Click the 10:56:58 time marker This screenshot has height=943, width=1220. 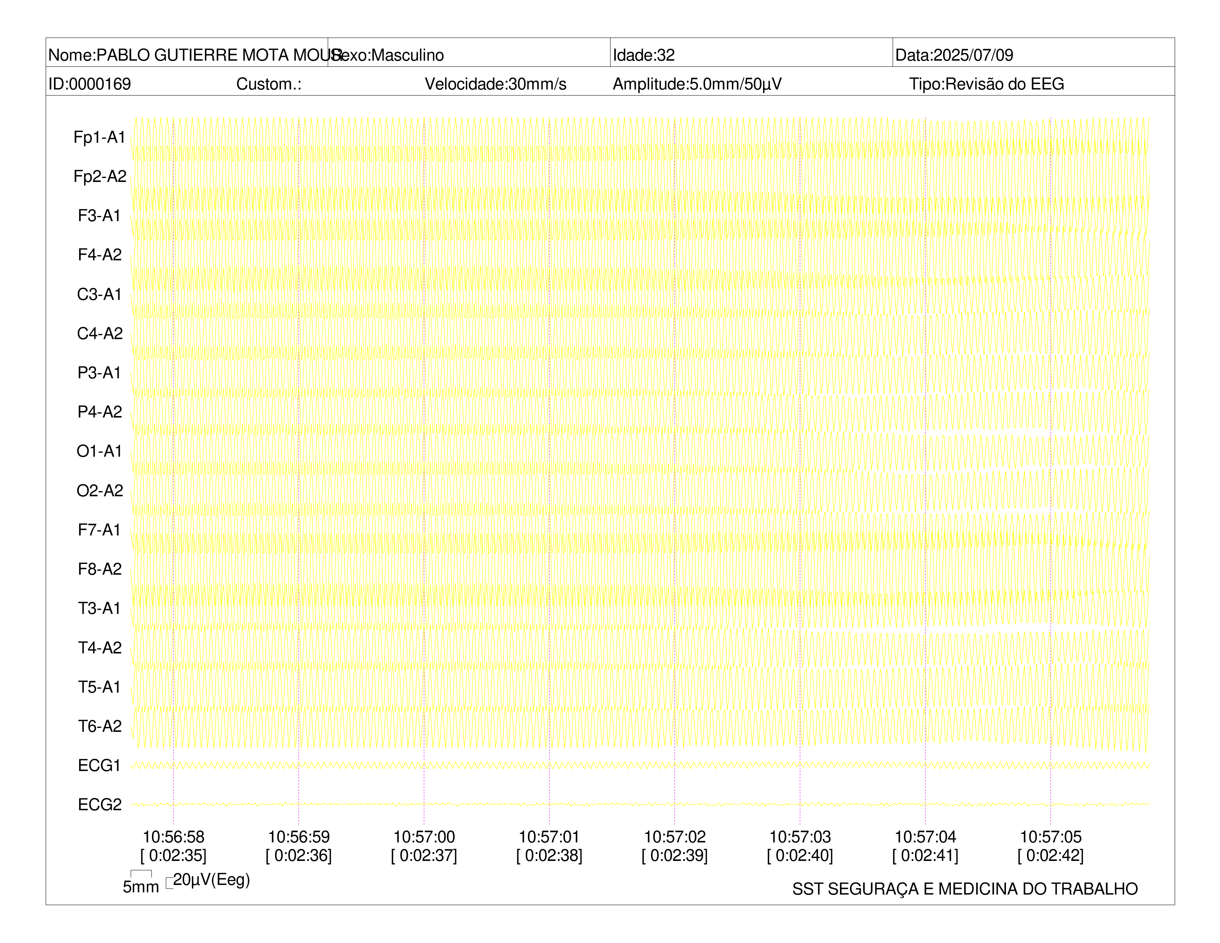pos(173,837)
